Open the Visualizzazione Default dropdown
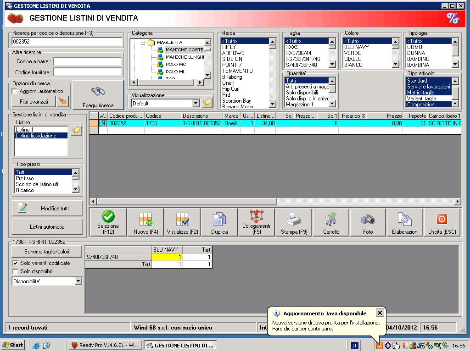470x352 pixels. pos(196,103)
